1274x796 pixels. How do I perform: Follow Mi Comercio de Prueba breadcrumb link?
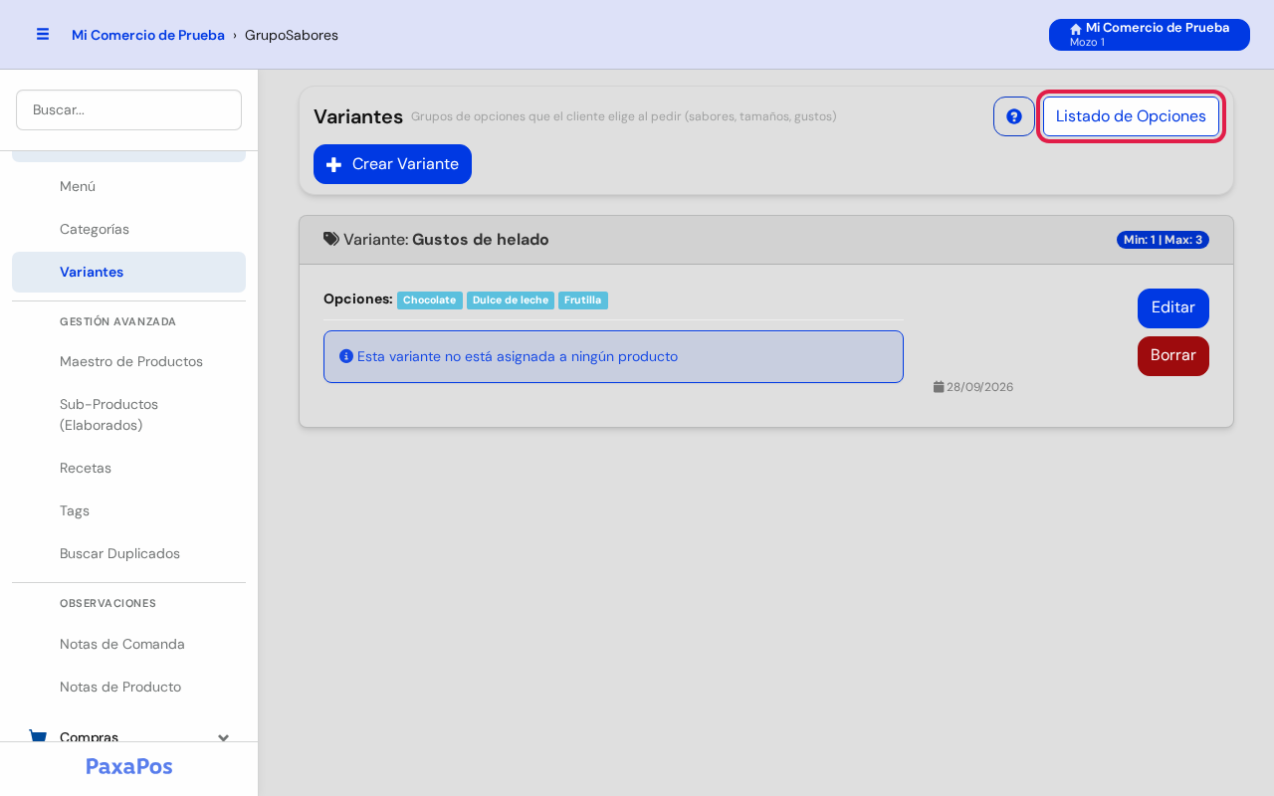(148, 35)
